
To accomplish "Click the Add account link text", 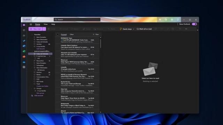I will point(39,96).
